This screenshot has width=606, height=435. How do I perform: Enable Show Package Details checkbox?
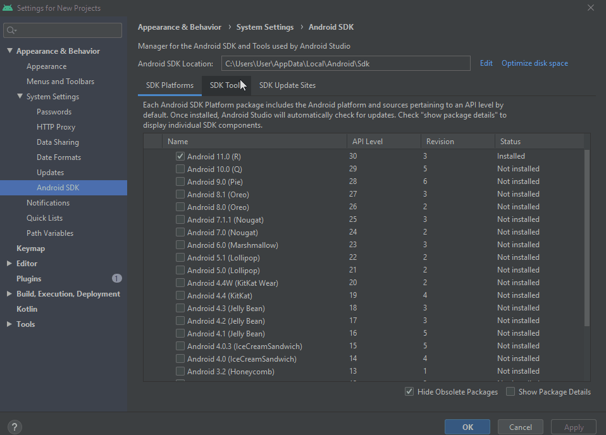click(x=510, y=392)
